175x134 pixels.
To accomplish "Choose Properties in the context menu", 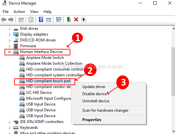I will (x=92, y=120).
